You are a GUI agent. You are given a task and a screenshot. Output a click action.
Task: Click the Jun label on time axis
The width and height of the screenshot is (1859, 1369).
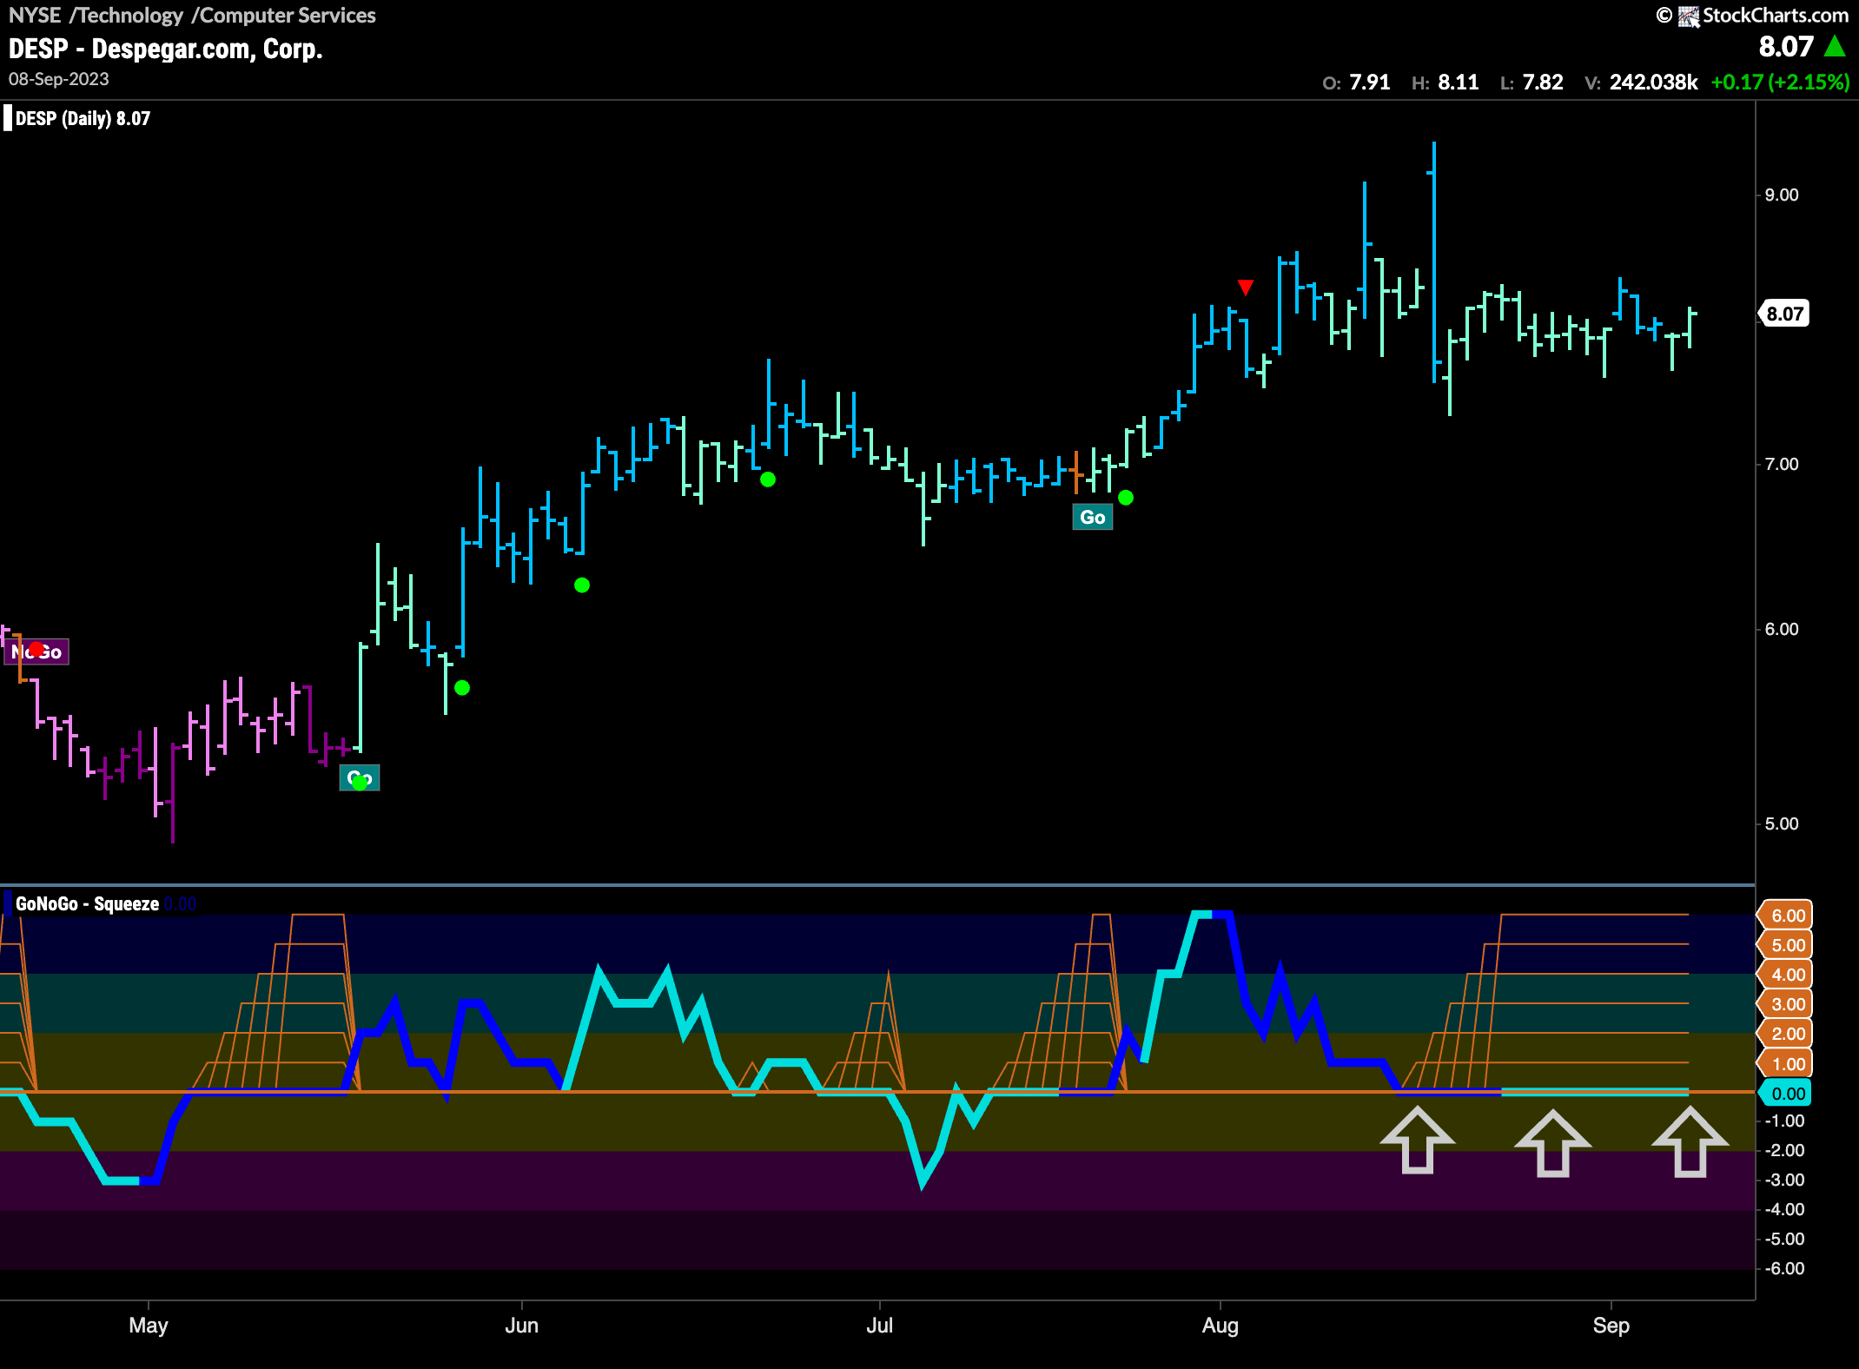coord(521,1325)
